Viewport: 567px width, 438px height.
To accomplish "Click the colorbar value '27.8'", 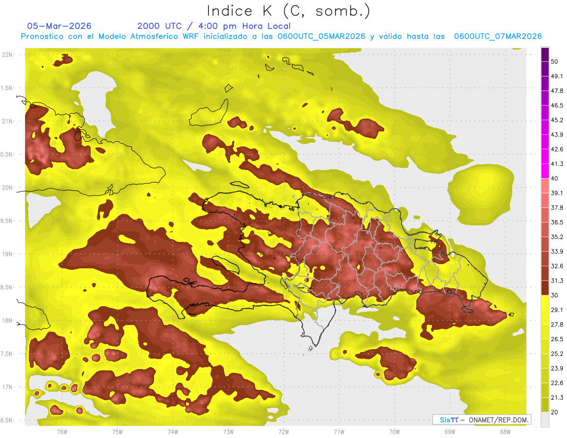I will 557,325.
